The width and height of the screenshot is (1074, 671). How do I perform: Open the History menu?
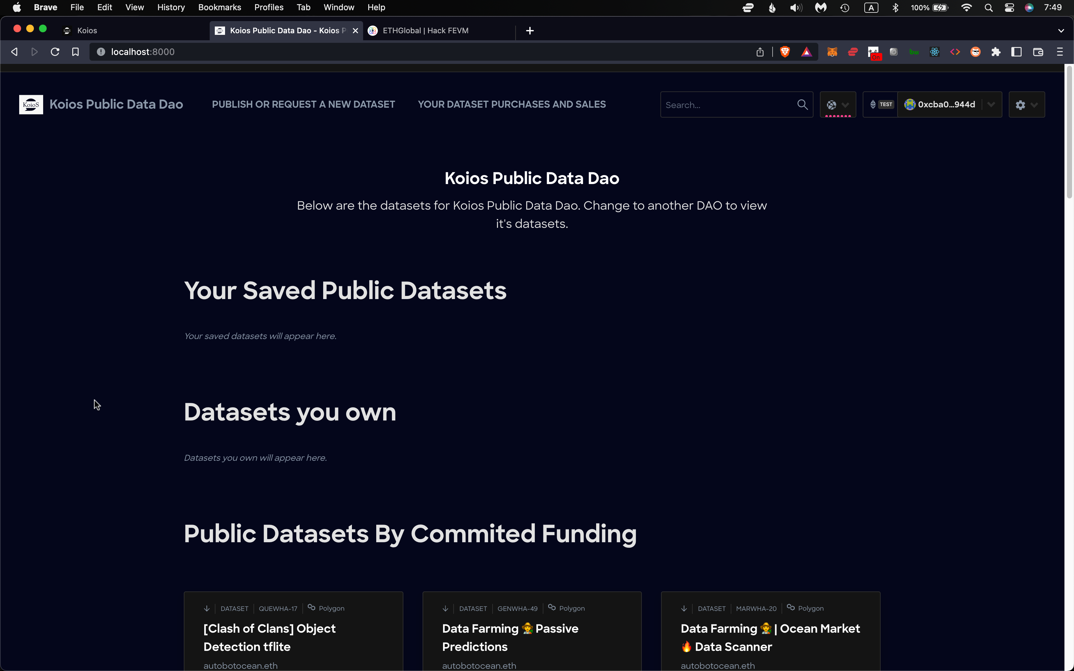(171, 8)
